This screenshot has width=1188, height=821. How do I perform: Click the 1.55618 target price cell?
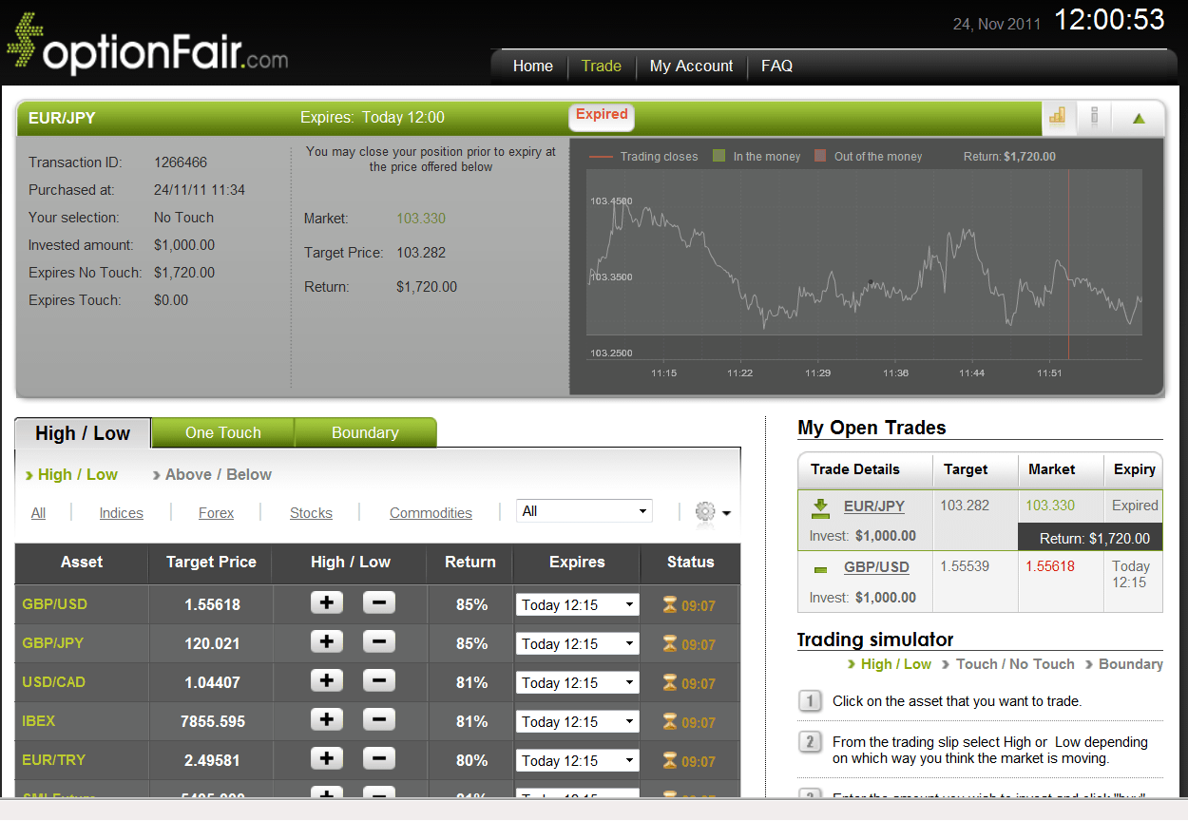point(211,604)
